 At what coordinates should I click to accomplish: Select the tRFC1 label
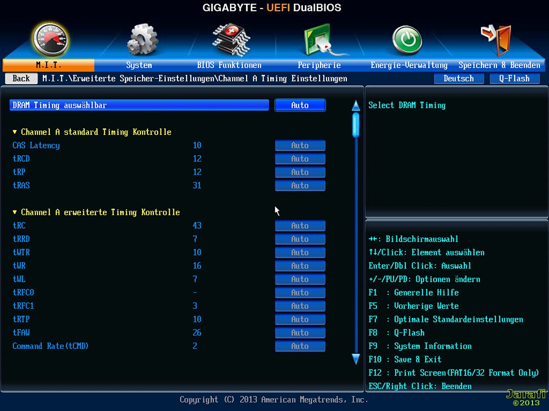(23, 306)
